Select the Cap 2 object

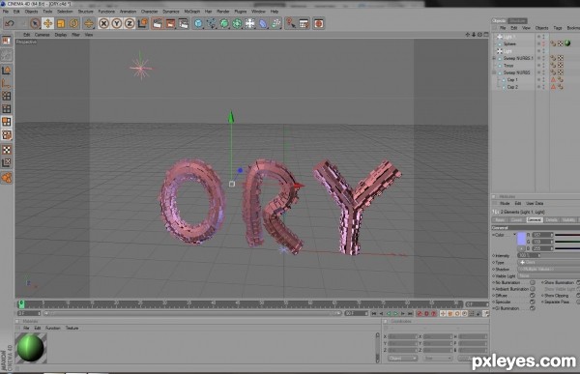click(512, 87)
